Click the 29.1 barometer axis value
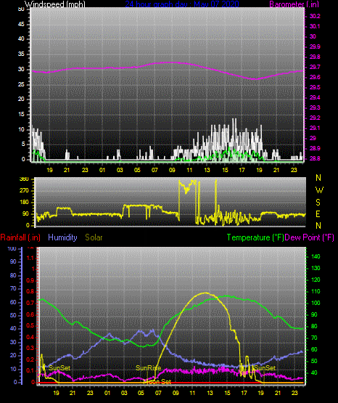The image size is (338, 403). [x=315, y=128]
